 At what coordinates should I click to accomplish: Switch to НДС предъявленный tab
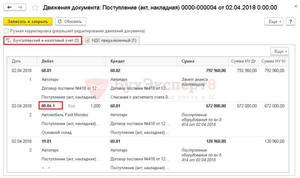click(x=111, y=40)
